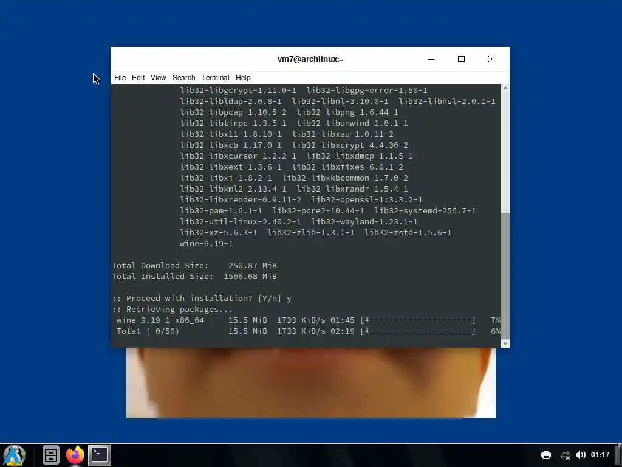Click the text "Total Download Size:"
The image size is (622, 467).
[x=160, y=265]
